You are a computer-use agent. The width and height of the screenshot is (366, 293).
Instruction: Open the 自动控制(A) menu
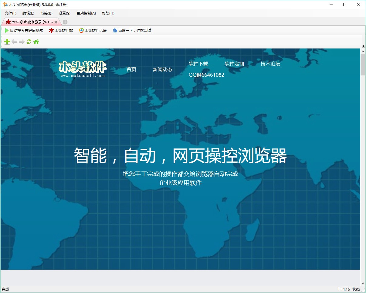[86, 13]
